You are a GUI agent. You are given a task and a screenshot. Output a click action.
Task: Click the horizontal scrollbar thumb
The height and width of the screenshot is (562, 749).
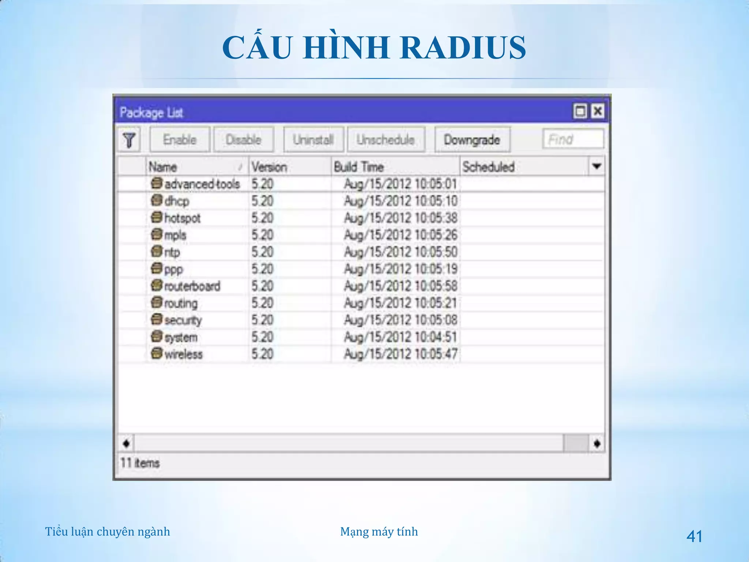click(x=576, y=443)
